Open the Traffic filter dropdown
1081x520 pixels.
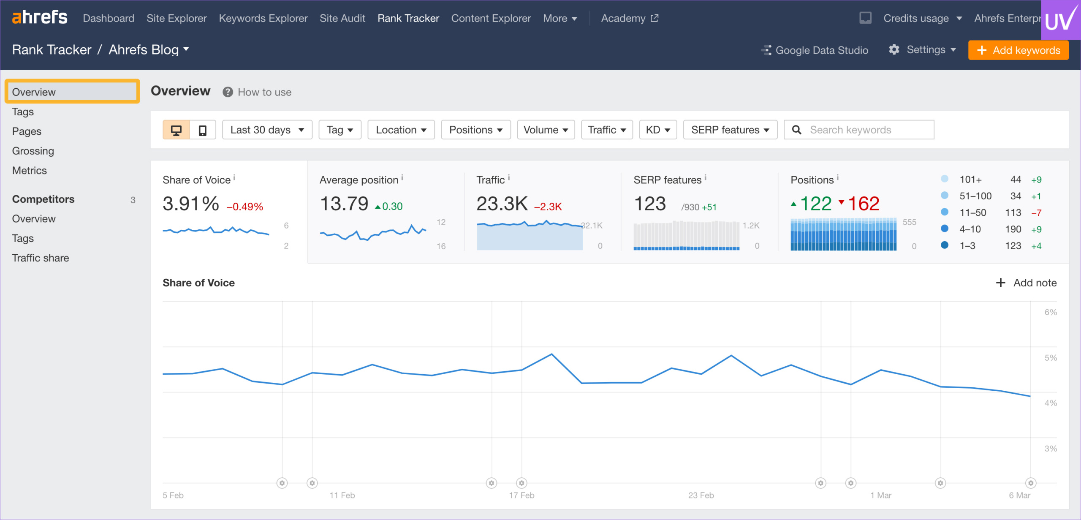(x=607, y=130)
